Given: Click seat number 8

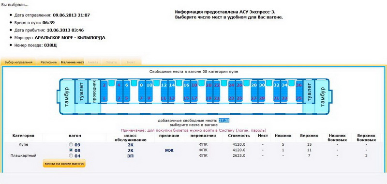Looking at the screenshot, I should (x=141, y=85).
